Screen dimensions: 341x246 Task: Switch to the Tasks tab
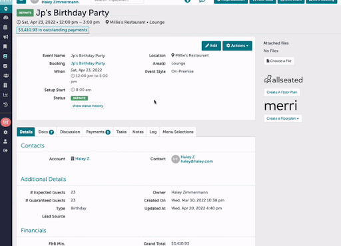pos(121,132)
